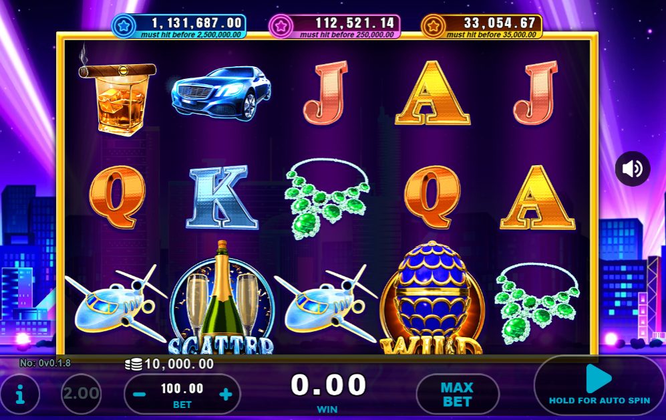The image size is (666, 420).
Task: Click the blue luxury car symbol
Action: (x=221, y=93)
